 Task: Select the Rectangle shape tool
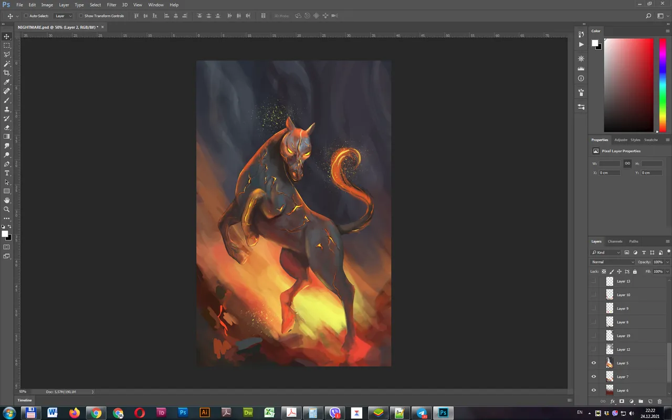click(x=7, y=191)
